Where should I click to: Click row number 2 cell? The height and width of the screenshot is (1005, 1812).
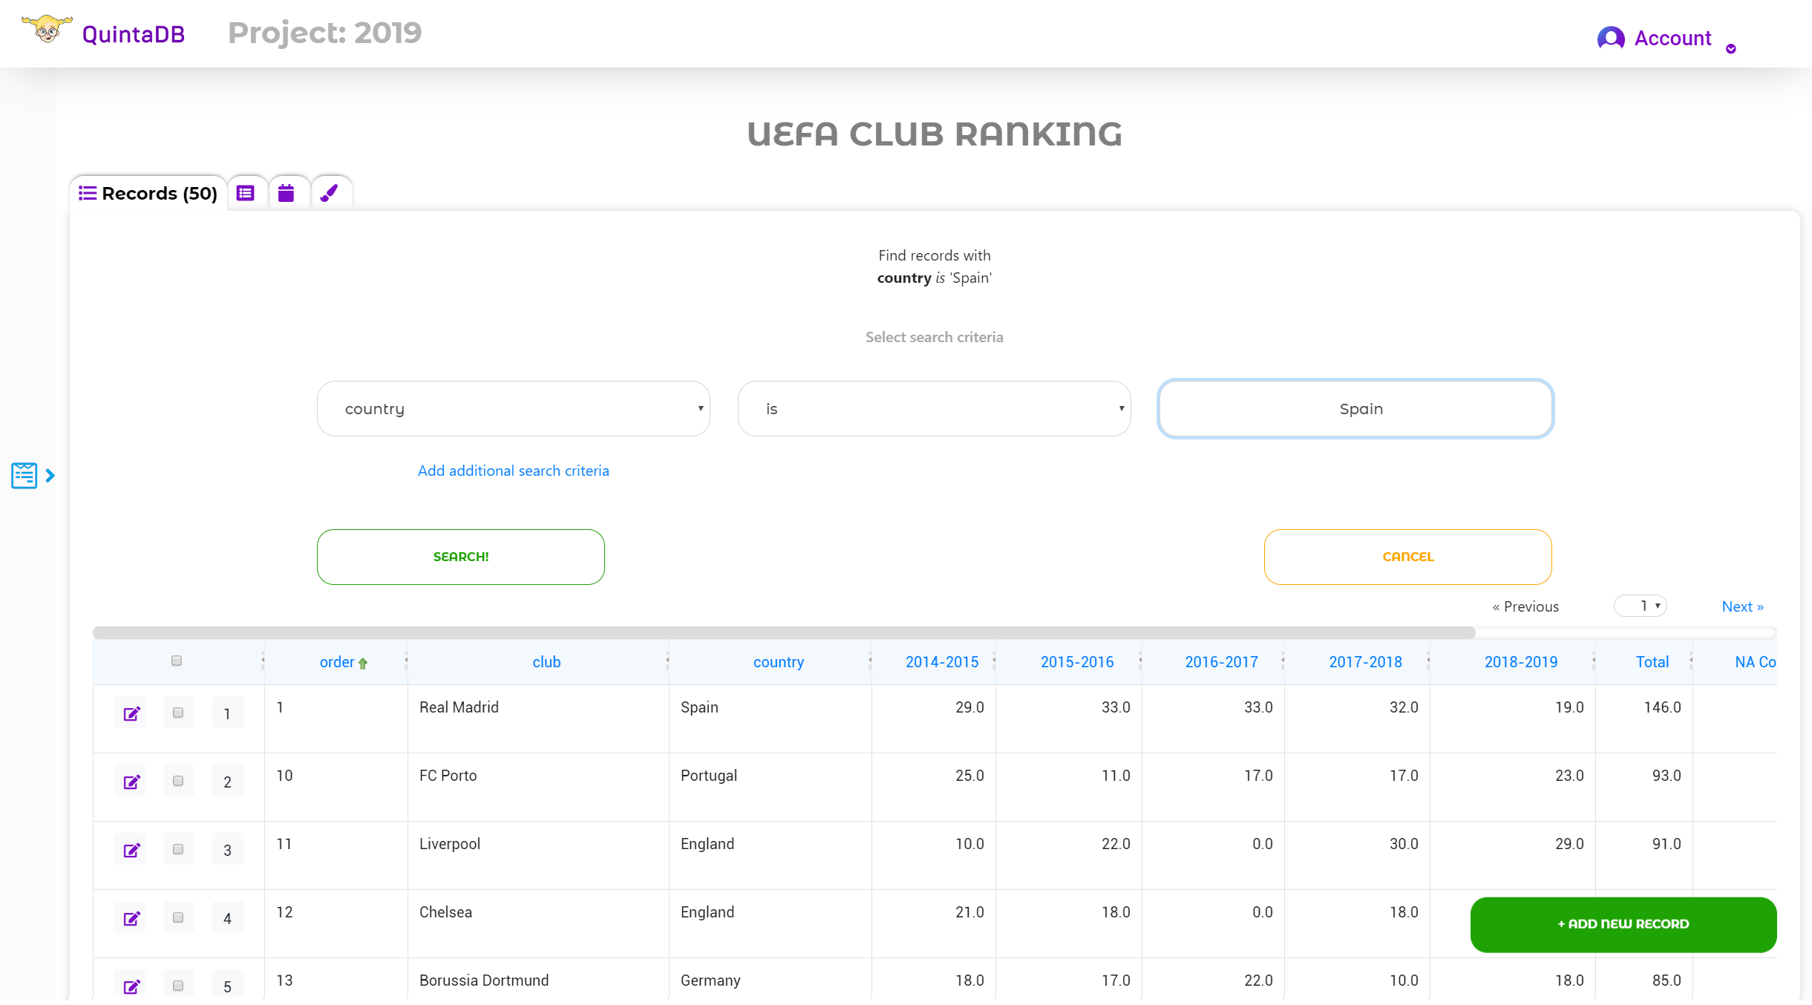click(227, 782)
